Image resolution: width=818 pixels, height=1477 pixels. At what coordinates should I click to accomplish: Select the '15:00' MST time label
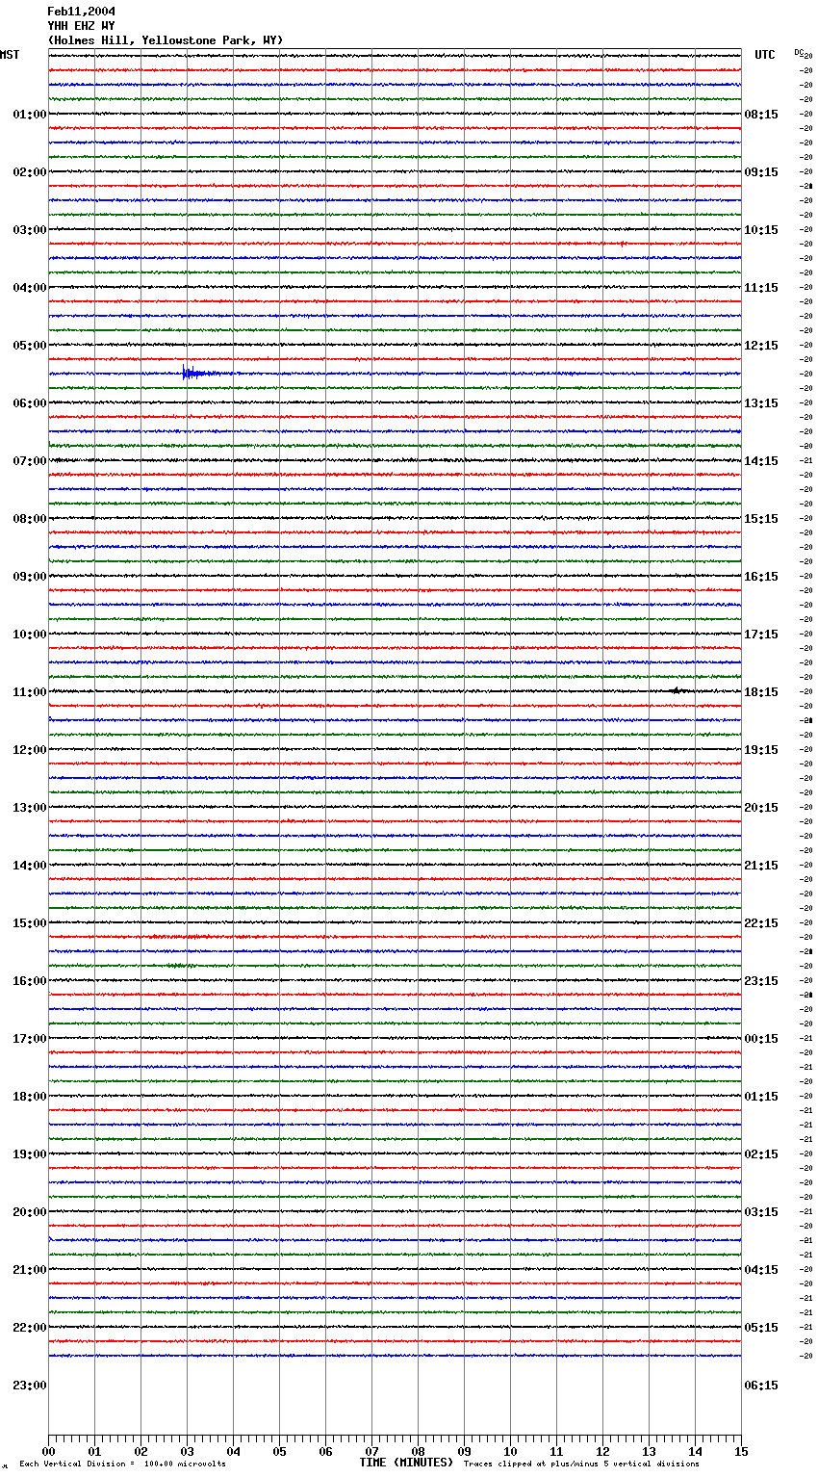(x=30, y=923)
